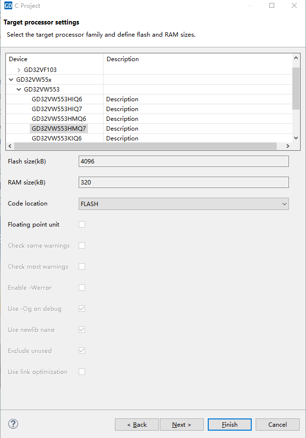Viewport: 306px width, 438px height.
Task: Click the device list vertical scrollbar
Action: point(296,88)
